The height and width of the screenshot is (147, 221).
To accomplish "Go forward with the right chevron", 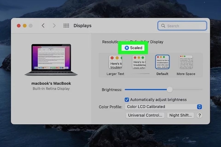I will click(54, 26).
